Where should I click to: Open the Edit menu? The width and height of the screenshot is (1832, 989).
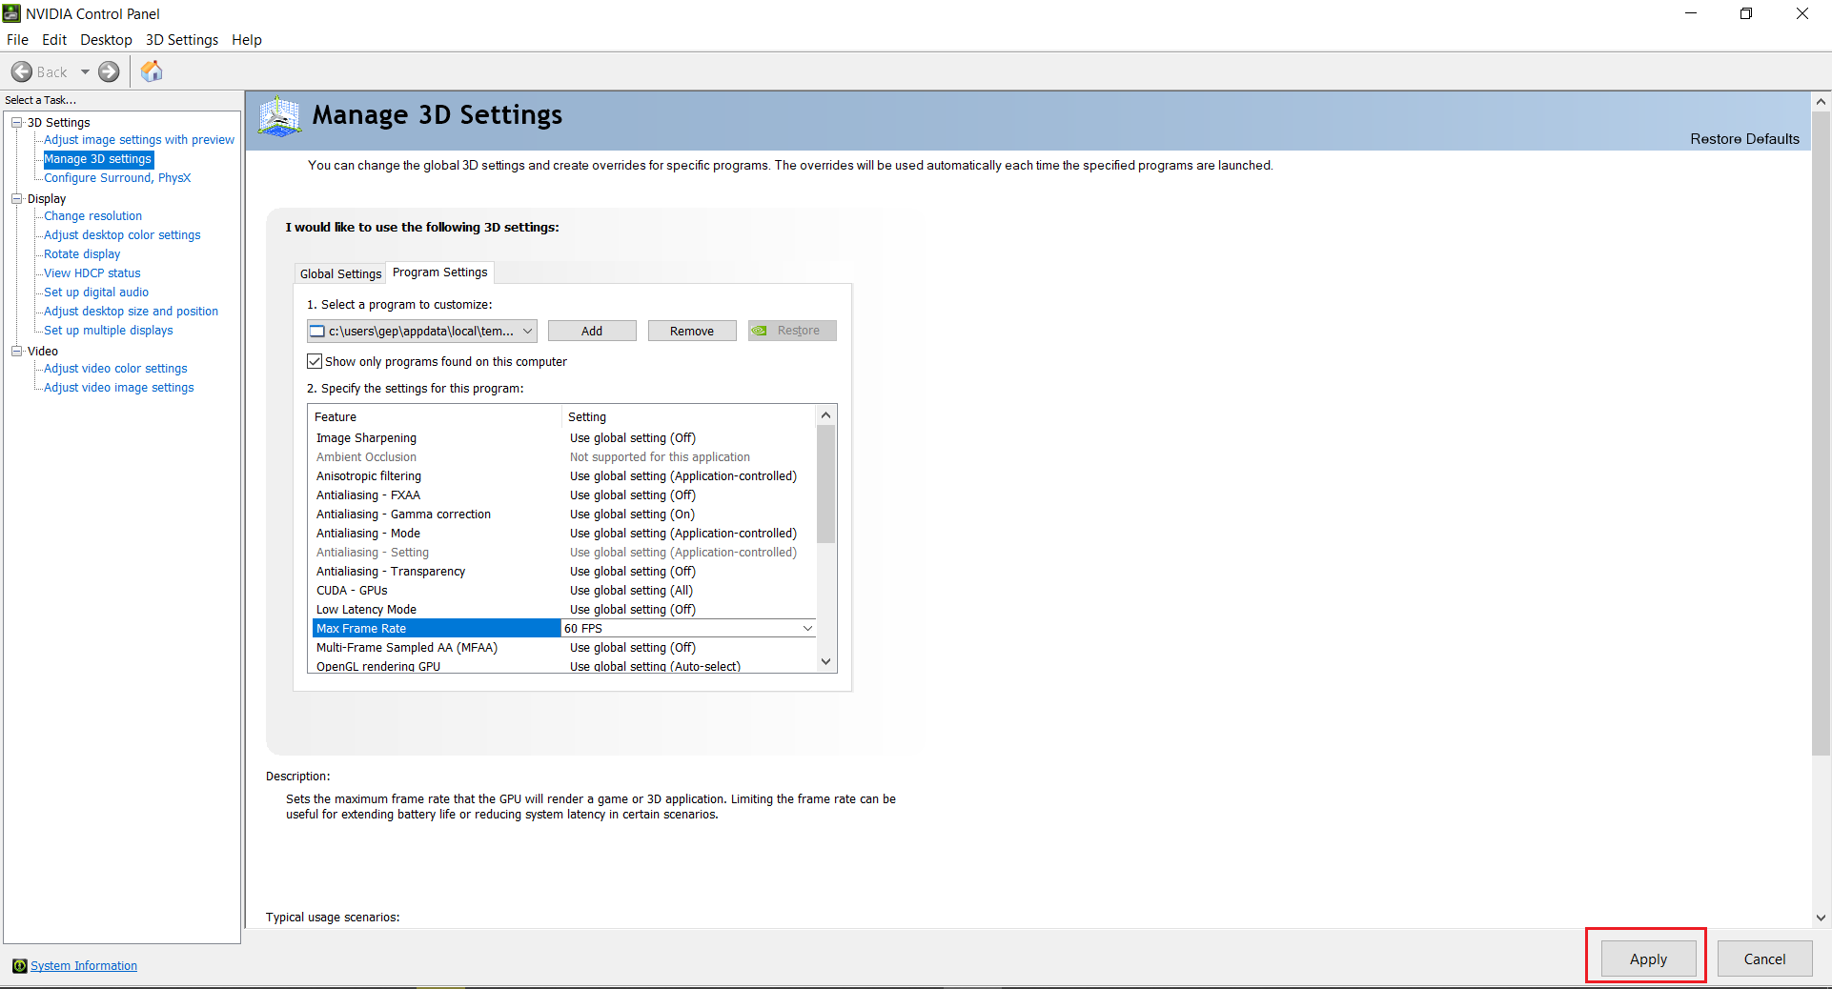click(54, 40)
